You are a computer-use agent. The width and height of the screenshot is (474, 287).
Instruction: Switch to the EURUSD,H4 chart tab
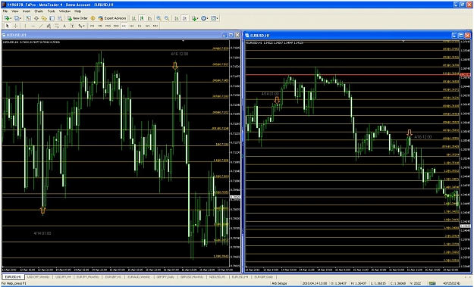[240, 276]
